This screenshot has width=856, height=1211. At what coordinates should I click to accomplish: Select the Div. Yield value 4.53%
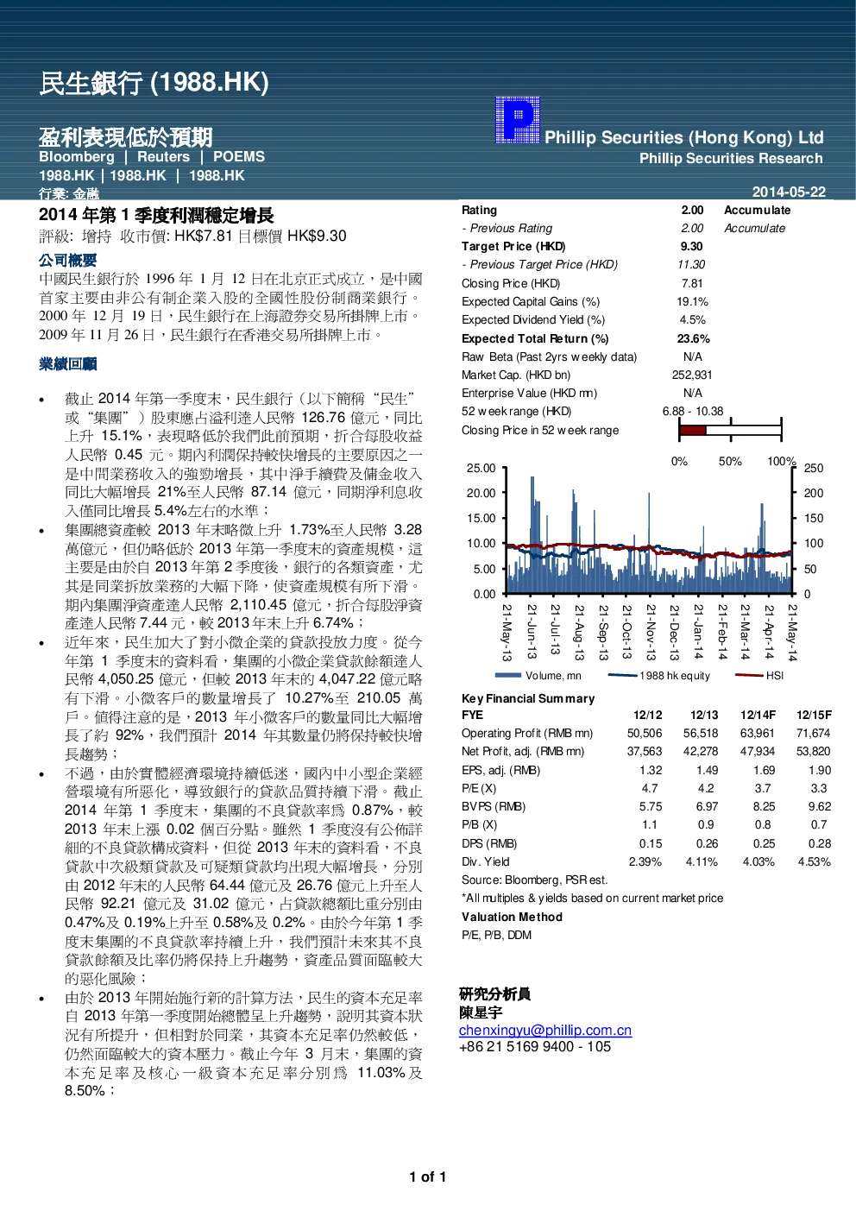tap(814, 861)
